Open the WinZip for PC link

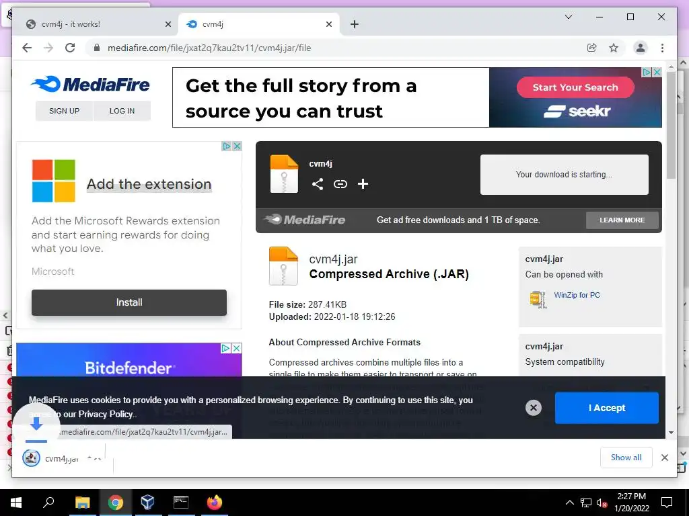pyautogui.click(x=577, y=295)
